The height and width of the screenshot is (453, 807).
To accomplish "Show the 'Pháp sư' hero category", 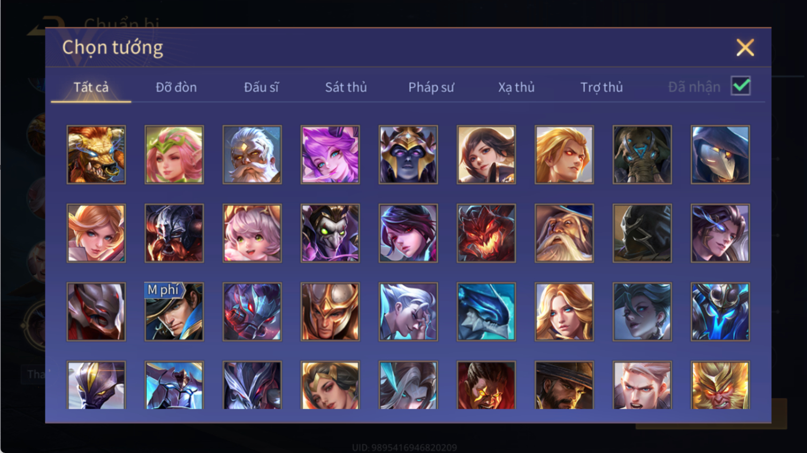I will point(431,87).
